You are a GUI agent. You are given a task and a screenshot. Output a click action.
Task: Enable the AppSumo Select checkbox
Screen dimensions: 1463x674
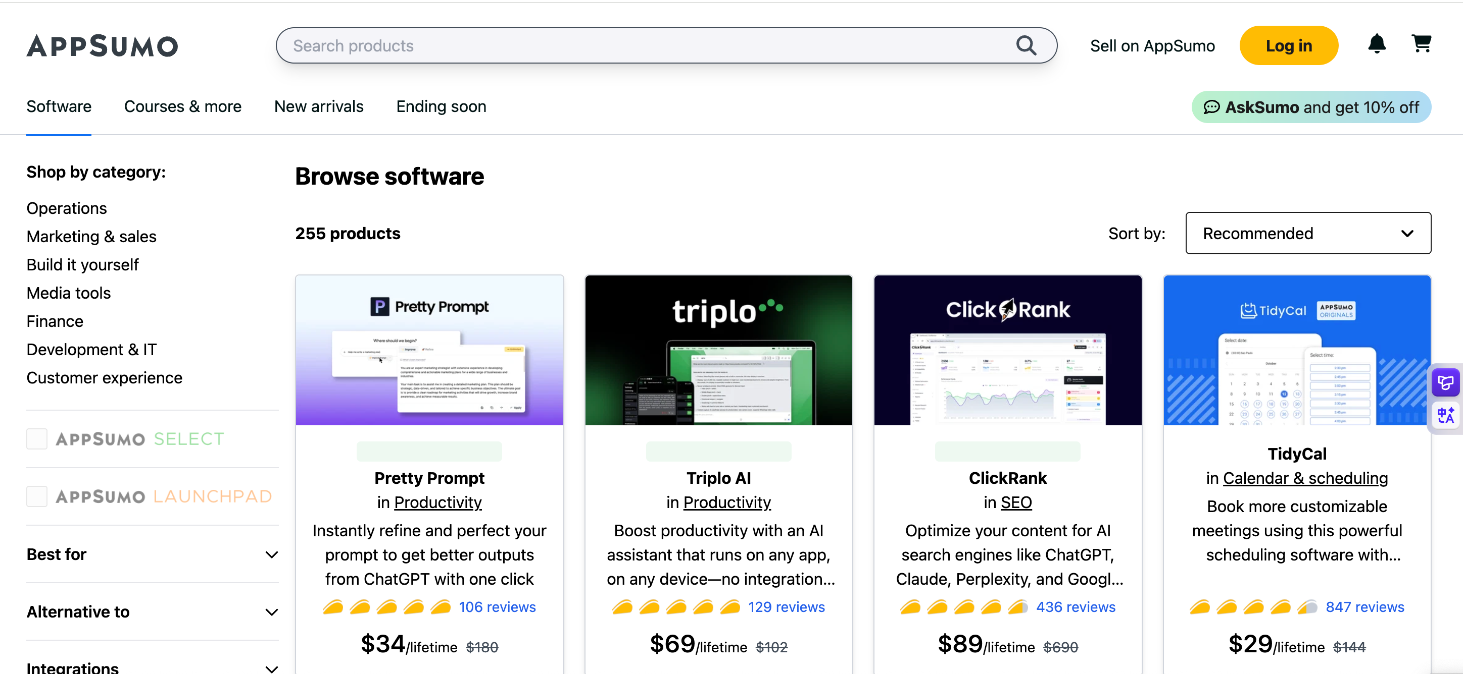pos(37,438)
